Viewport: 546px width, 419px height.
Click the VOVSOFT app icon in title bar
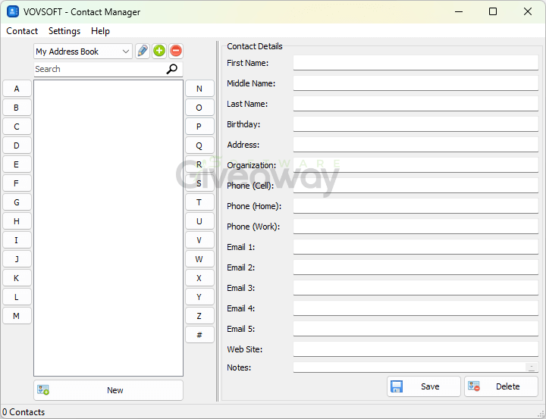click(x=13, y=11)
